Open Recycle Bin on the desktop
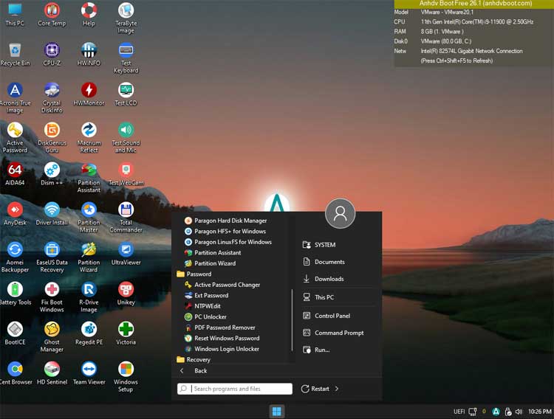The height and width of the screenshot is (419, 554). click(x=15, y=55)
